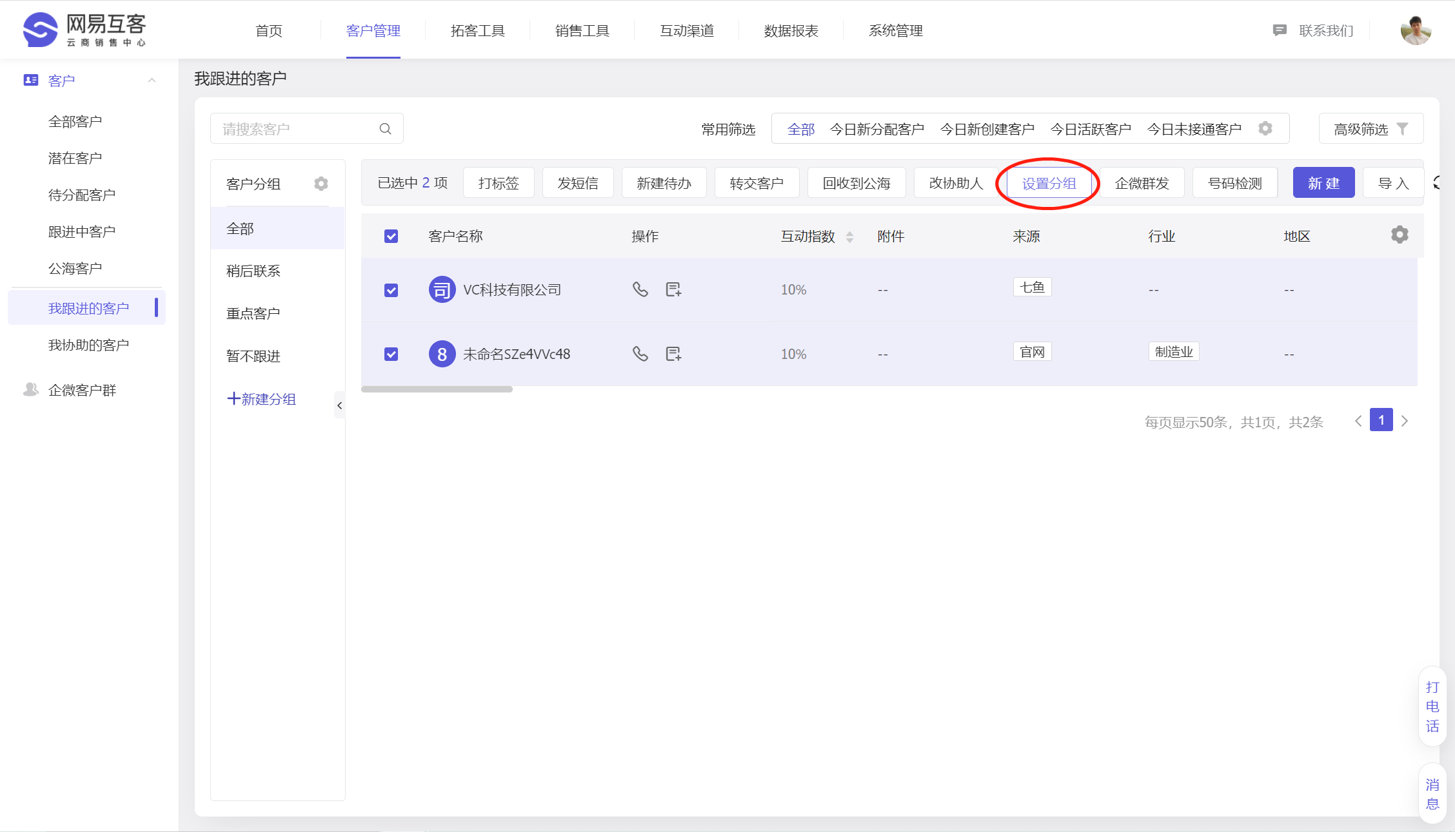Uncheck 未命名SZe4VVc48 row checkbox
This screenshot has width=1455, height=832.
tap(391, 354)
